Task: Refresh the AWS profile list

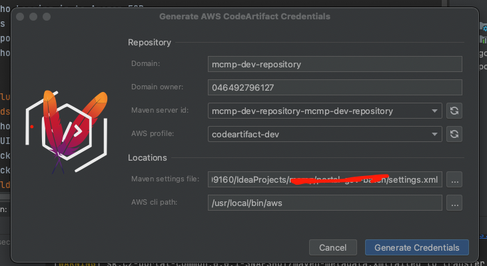Action: 454,134
